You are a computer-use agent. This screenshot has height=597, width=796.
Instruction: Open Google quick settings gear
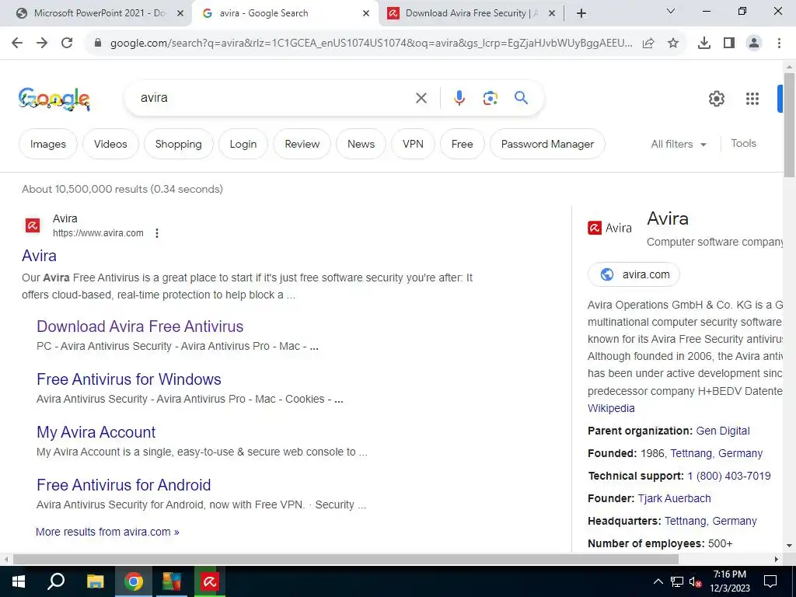(x=716, y=99)
